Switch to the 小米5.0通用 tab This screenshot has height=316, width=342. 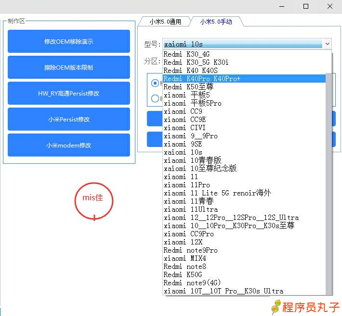pos(165,22)
